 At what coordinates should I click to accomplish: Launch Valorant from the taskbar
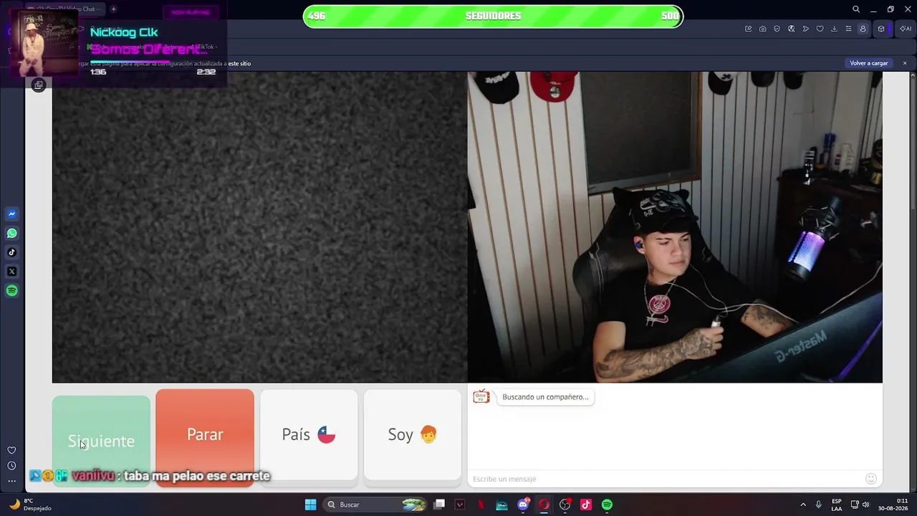[460, 505]
